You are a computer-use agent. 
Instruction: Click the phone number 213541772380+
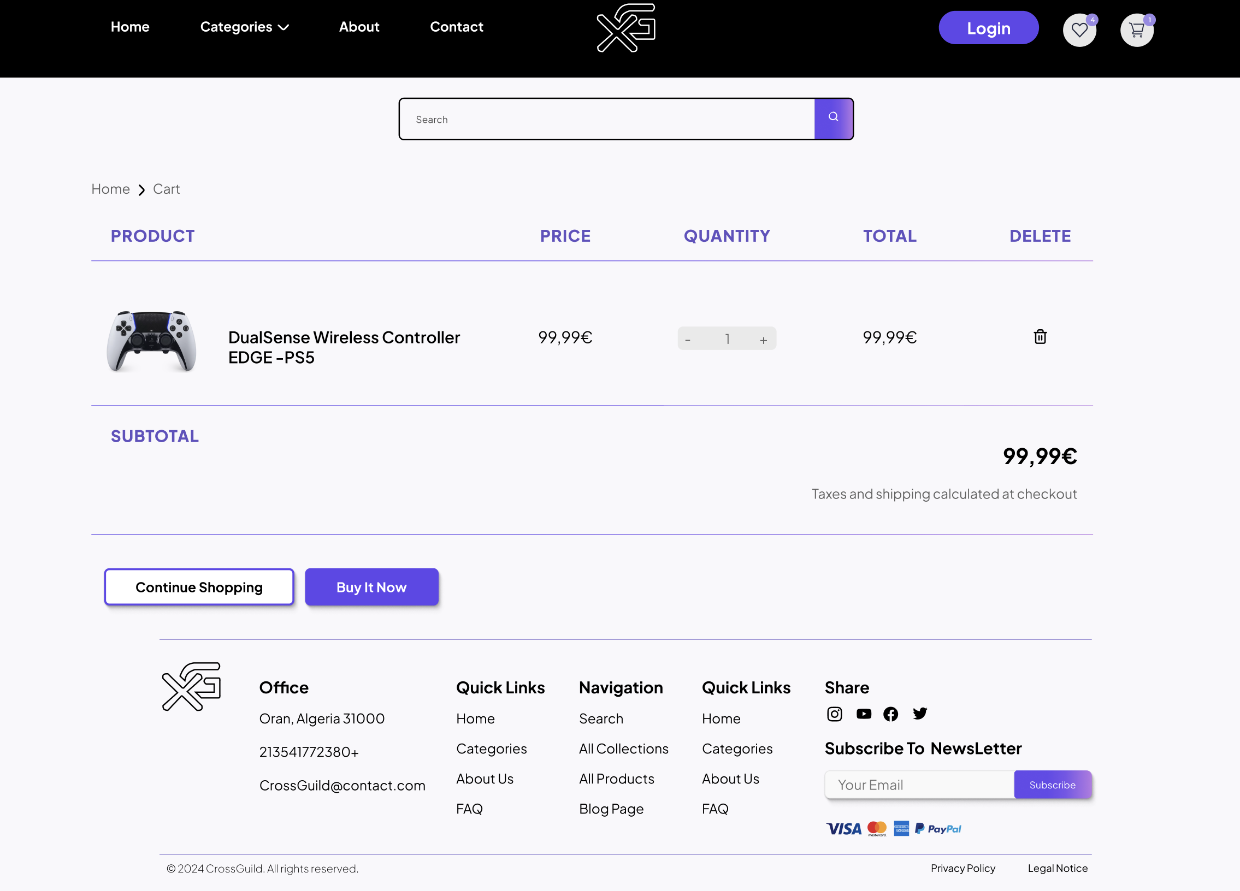pos(309,752)
